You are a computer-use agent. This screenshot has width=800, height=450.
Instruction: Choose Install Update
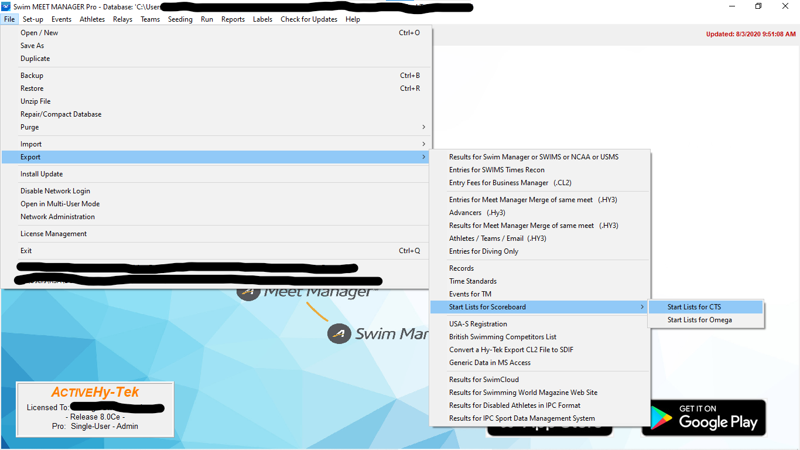click(216, 174)
